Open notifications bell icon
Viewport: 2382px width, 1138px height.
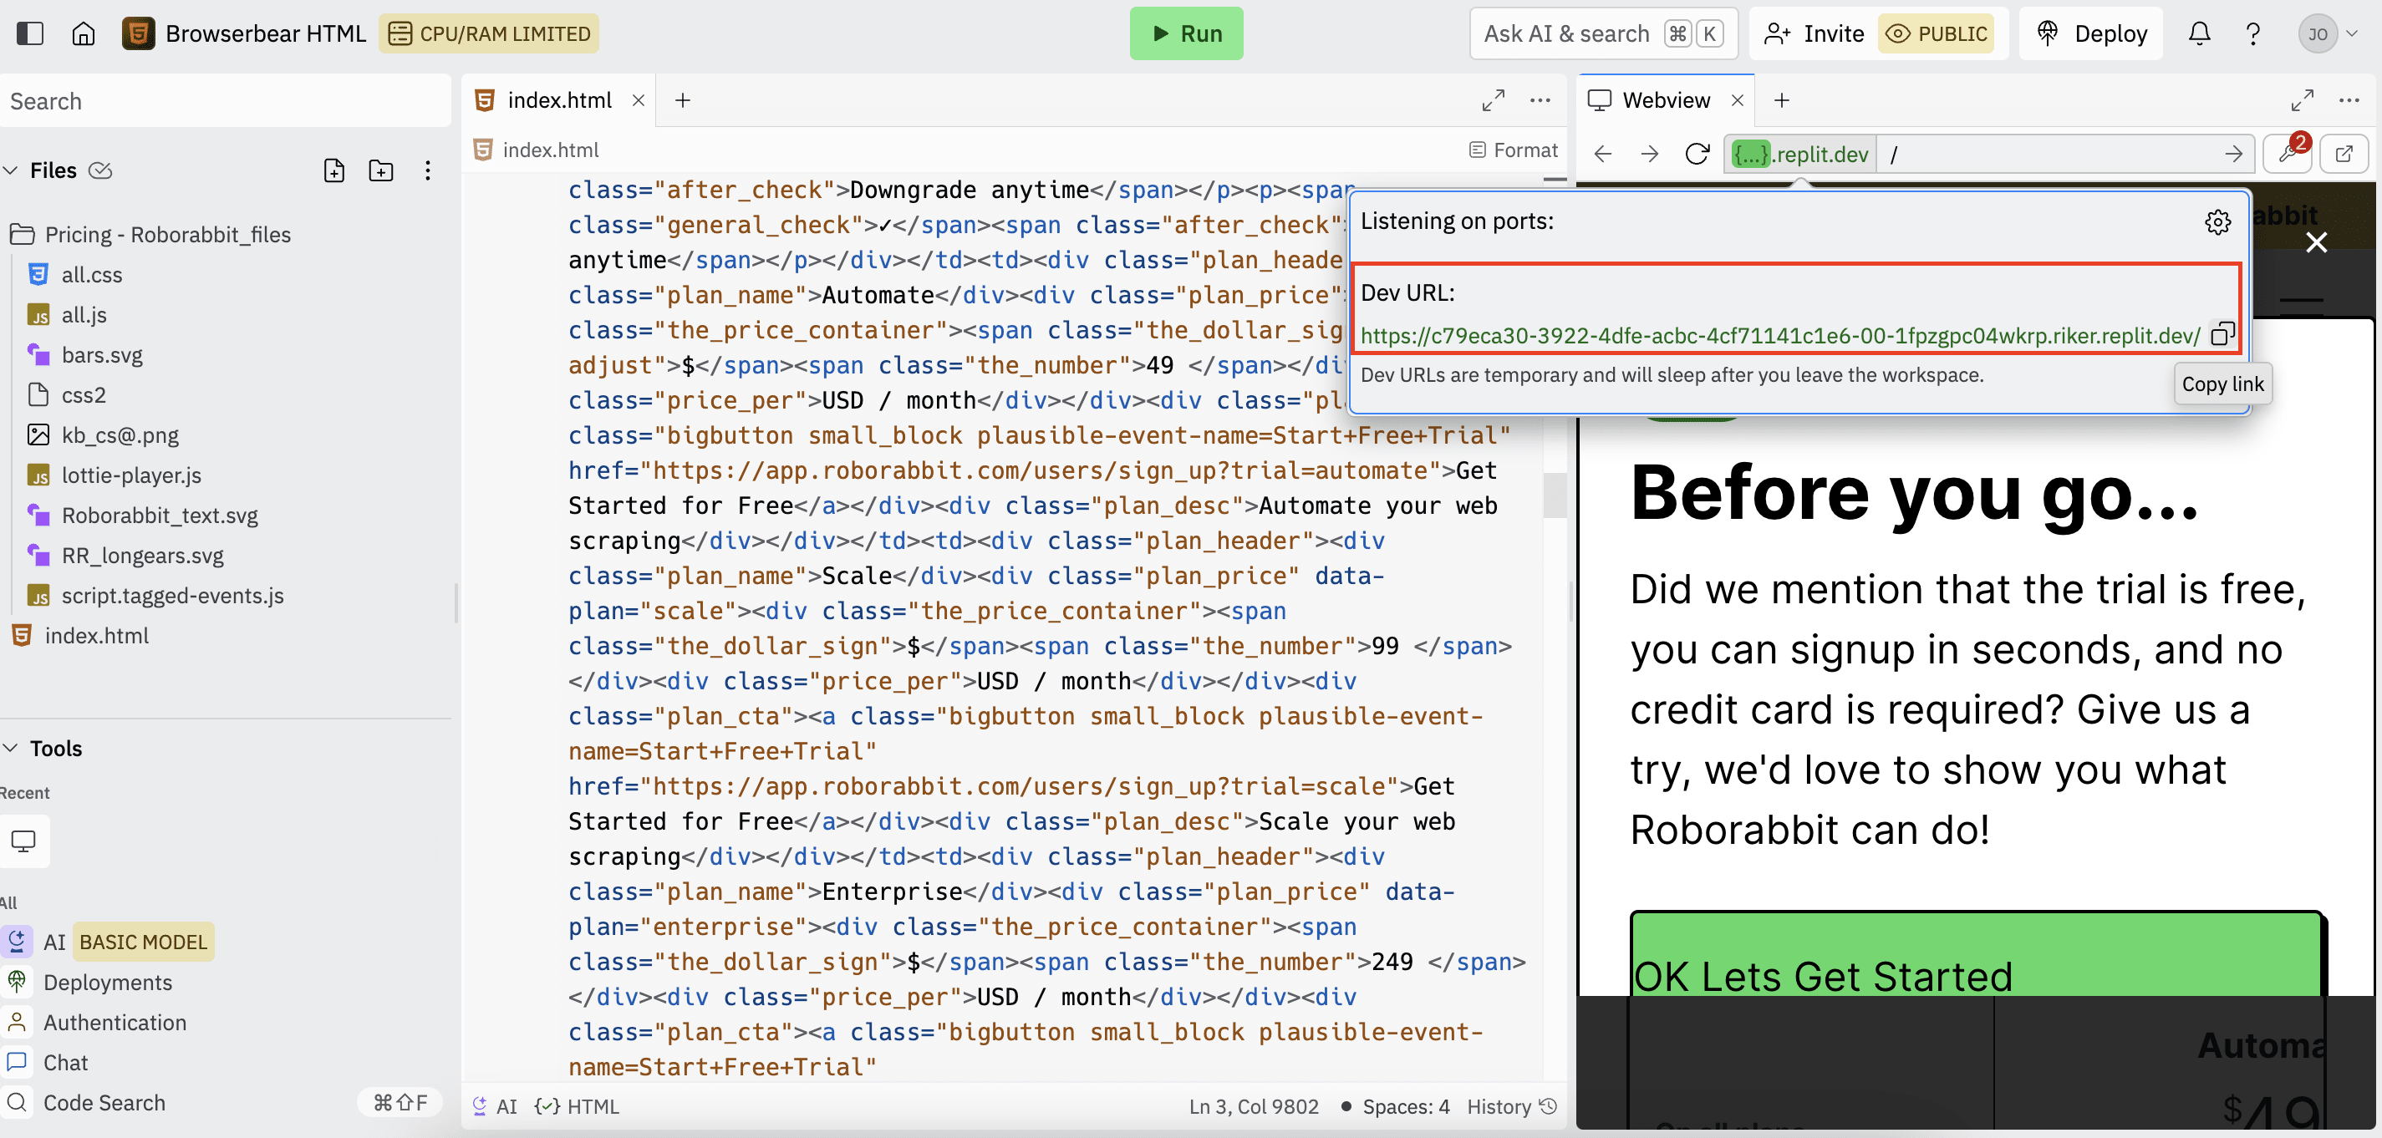2199,34
